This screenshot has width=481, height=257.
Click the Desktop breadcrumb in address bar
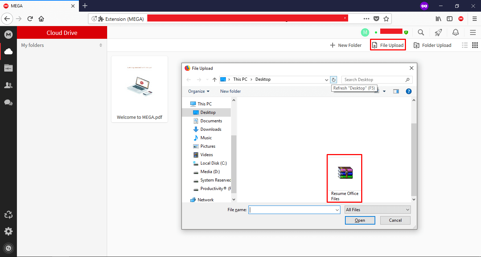click(263, 79)
